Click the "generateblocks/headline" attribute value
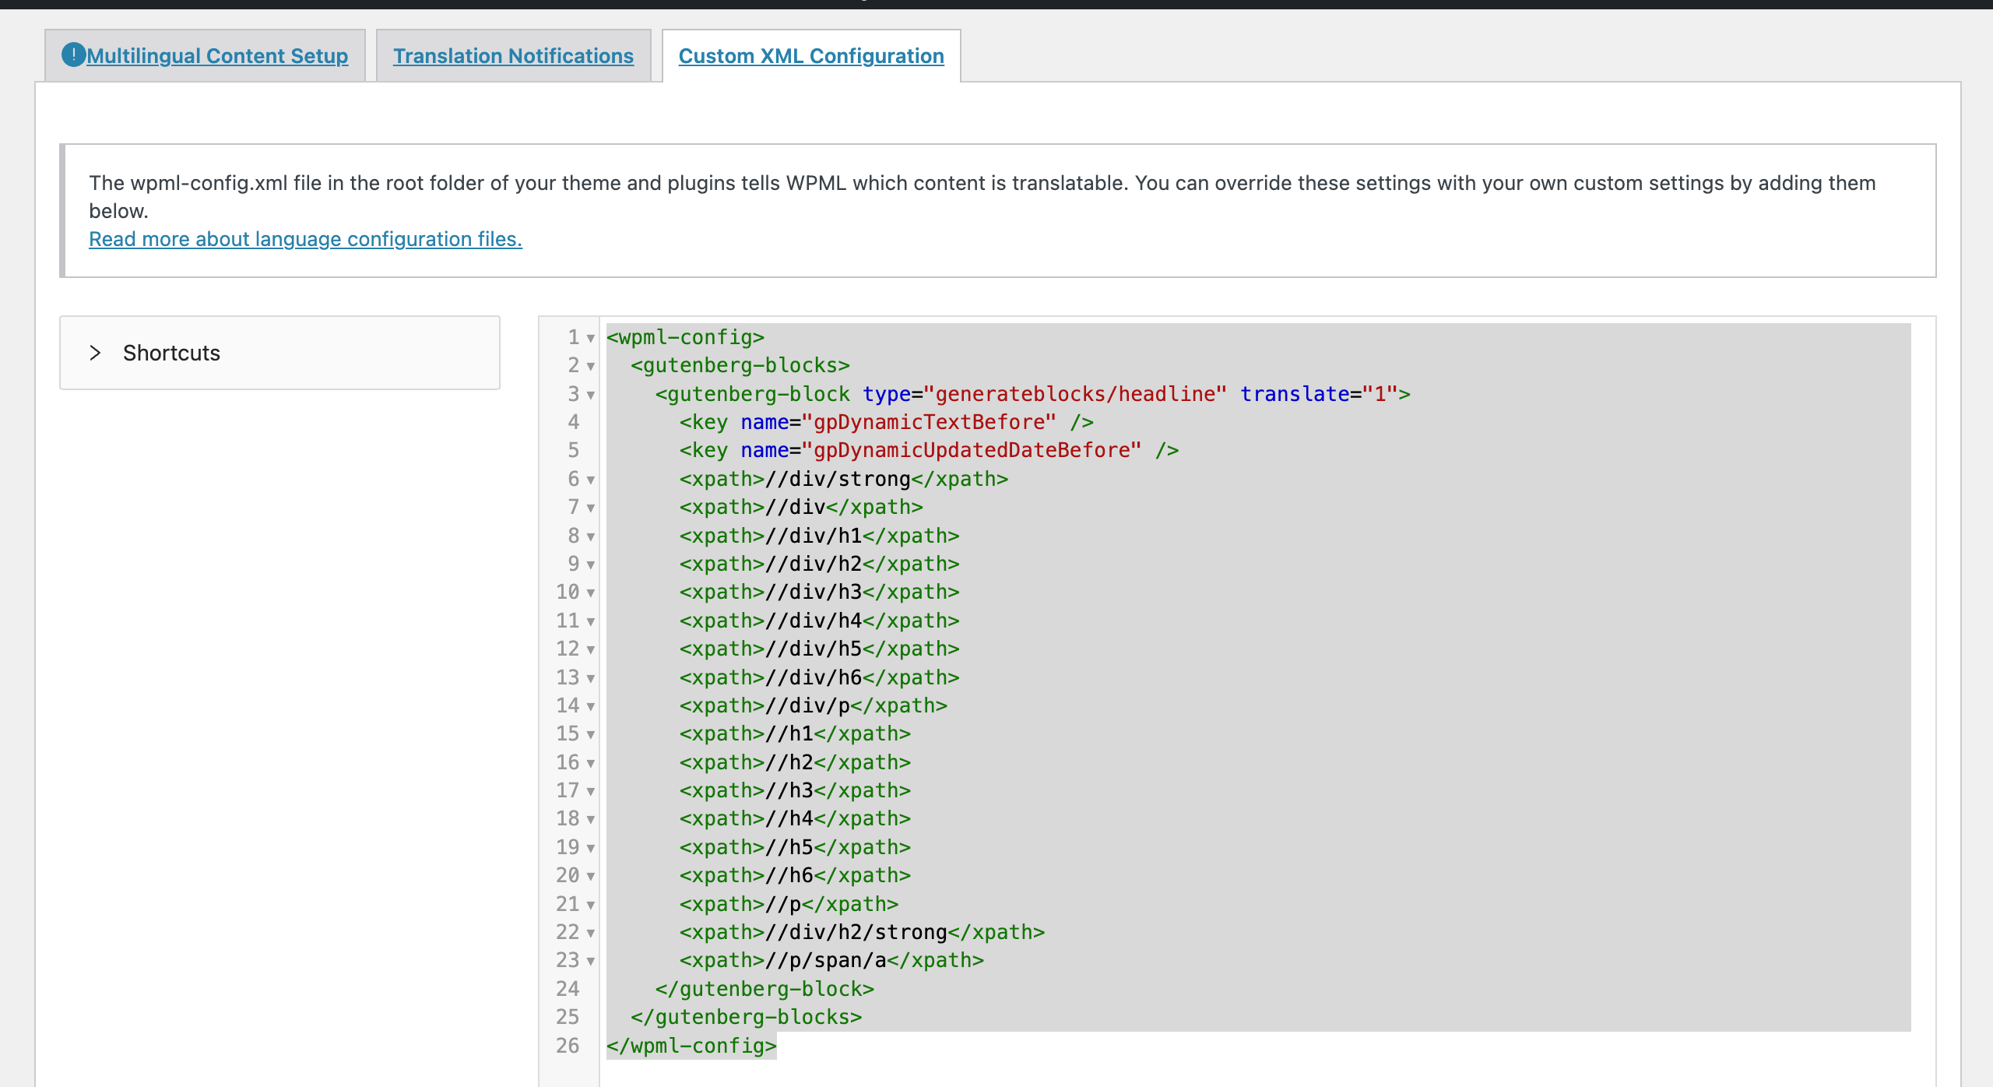 1075,394
